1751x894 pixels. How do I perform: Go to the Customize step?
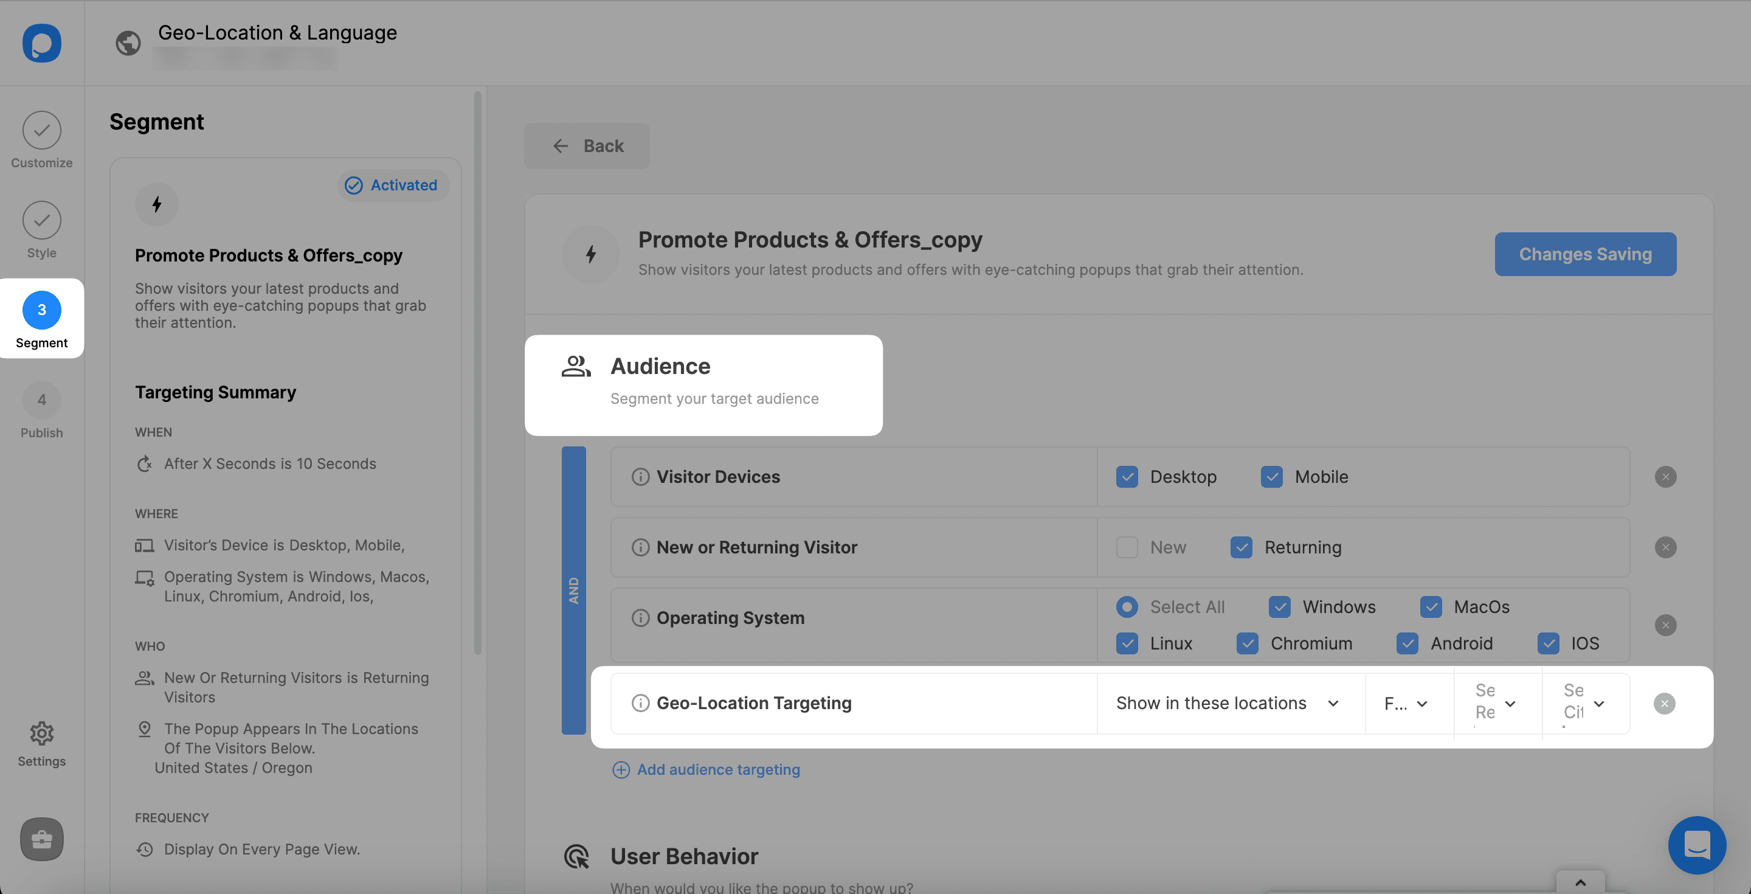pos(41,140)
